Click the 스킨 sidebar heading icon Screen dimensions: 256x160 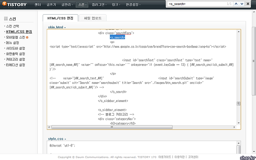point(6,18)
